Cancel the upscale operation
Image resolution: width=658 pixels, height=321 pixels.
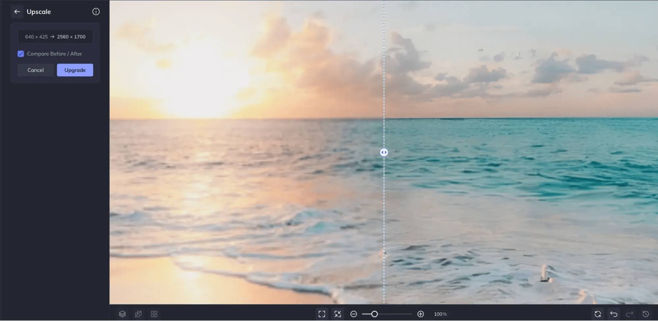coord(36,70)
